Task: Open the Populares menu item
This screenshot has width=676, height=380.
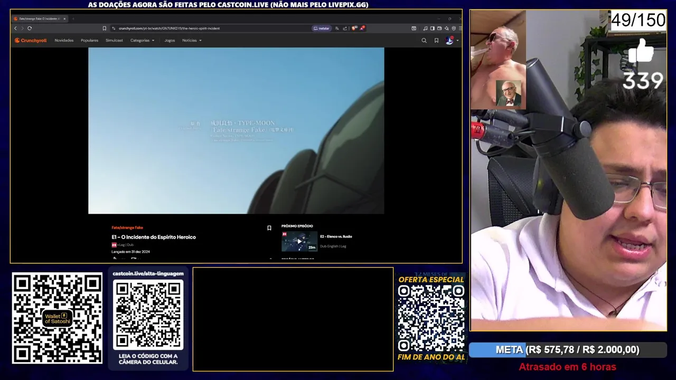Action: (89, 40)
